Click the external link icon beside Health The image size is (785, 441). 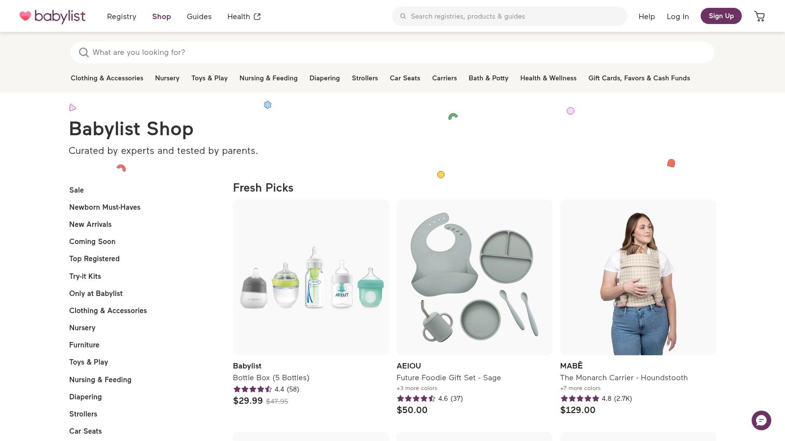[x=257, y=16]
